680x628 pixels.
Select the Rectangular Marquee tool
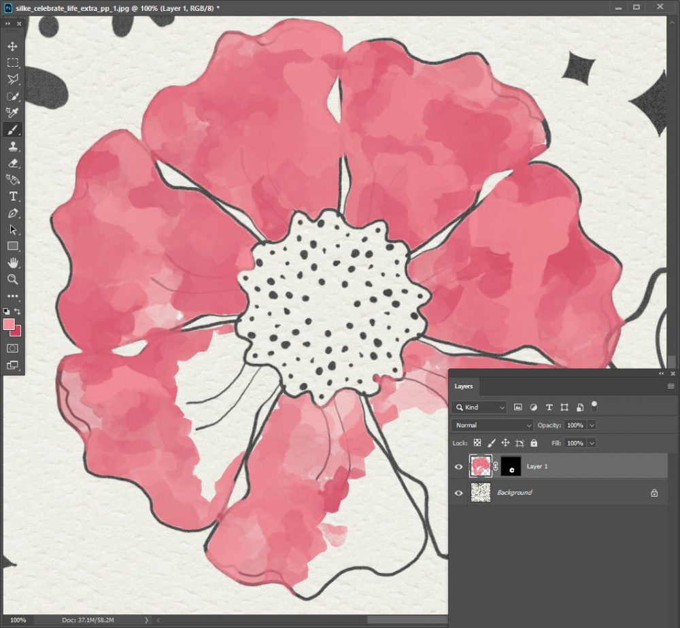click(12, 63)
